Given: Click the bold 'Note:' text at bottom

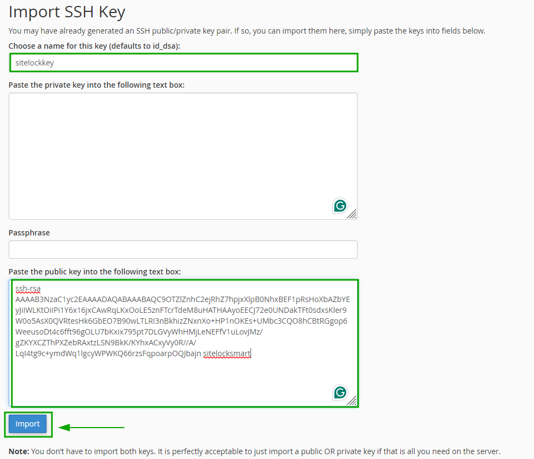Looking at the screenshot, I should pyautogui.click(x=19, y=451).
